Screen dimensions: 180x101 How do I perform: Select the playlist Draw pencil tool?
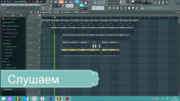pyautogui.click(x=35, y=12)
